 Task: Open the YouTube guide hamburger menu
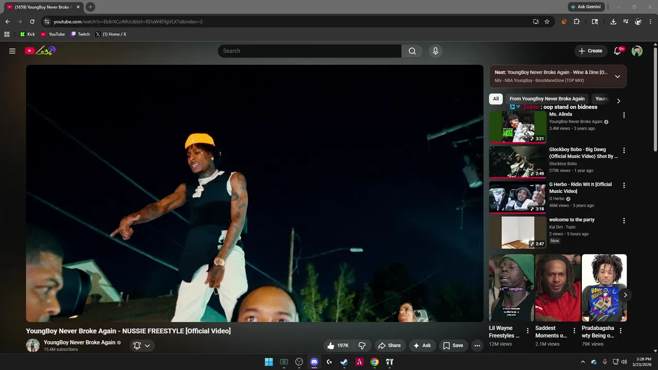12,51
